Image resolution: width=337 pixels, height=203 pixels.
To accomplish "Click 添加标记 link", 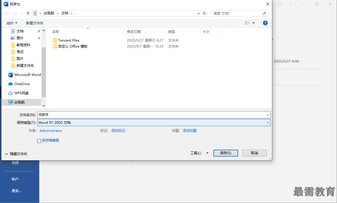I will (118, 131).
